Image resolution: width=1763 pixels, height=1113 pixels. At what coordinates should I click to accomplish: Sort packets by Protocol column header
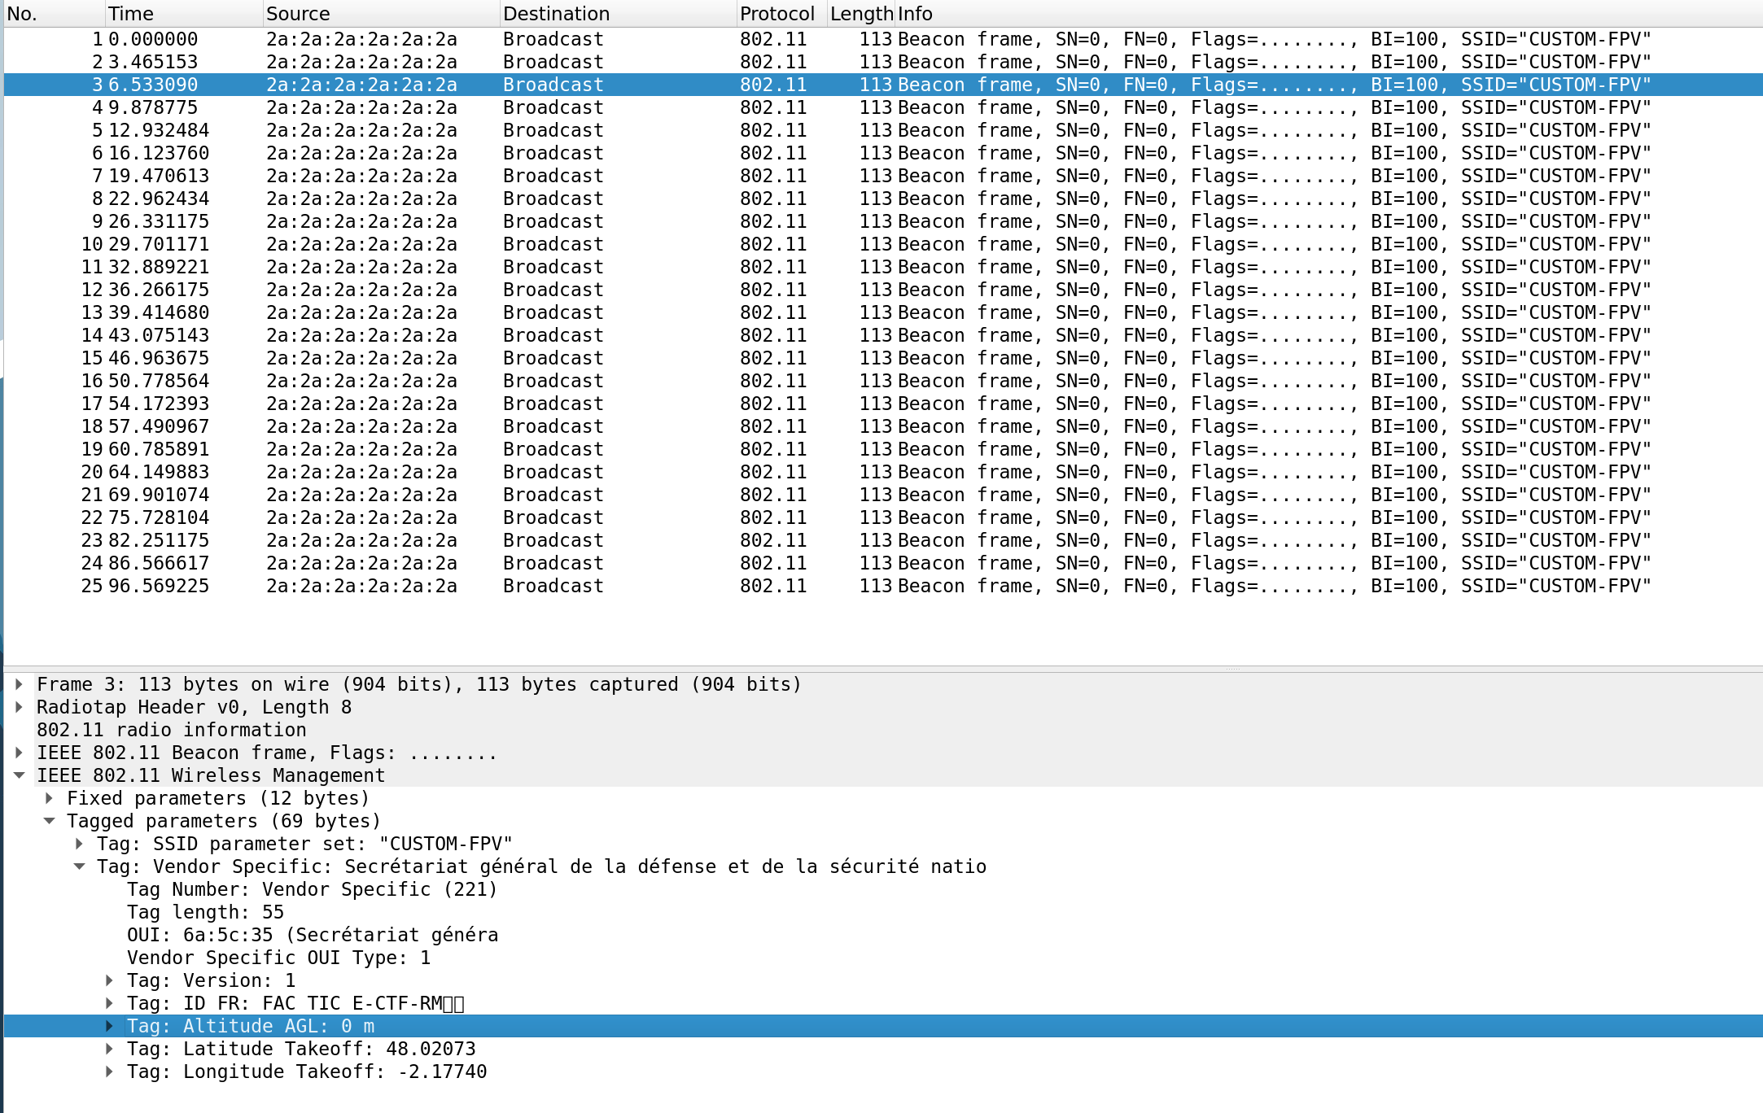(777, 14)
